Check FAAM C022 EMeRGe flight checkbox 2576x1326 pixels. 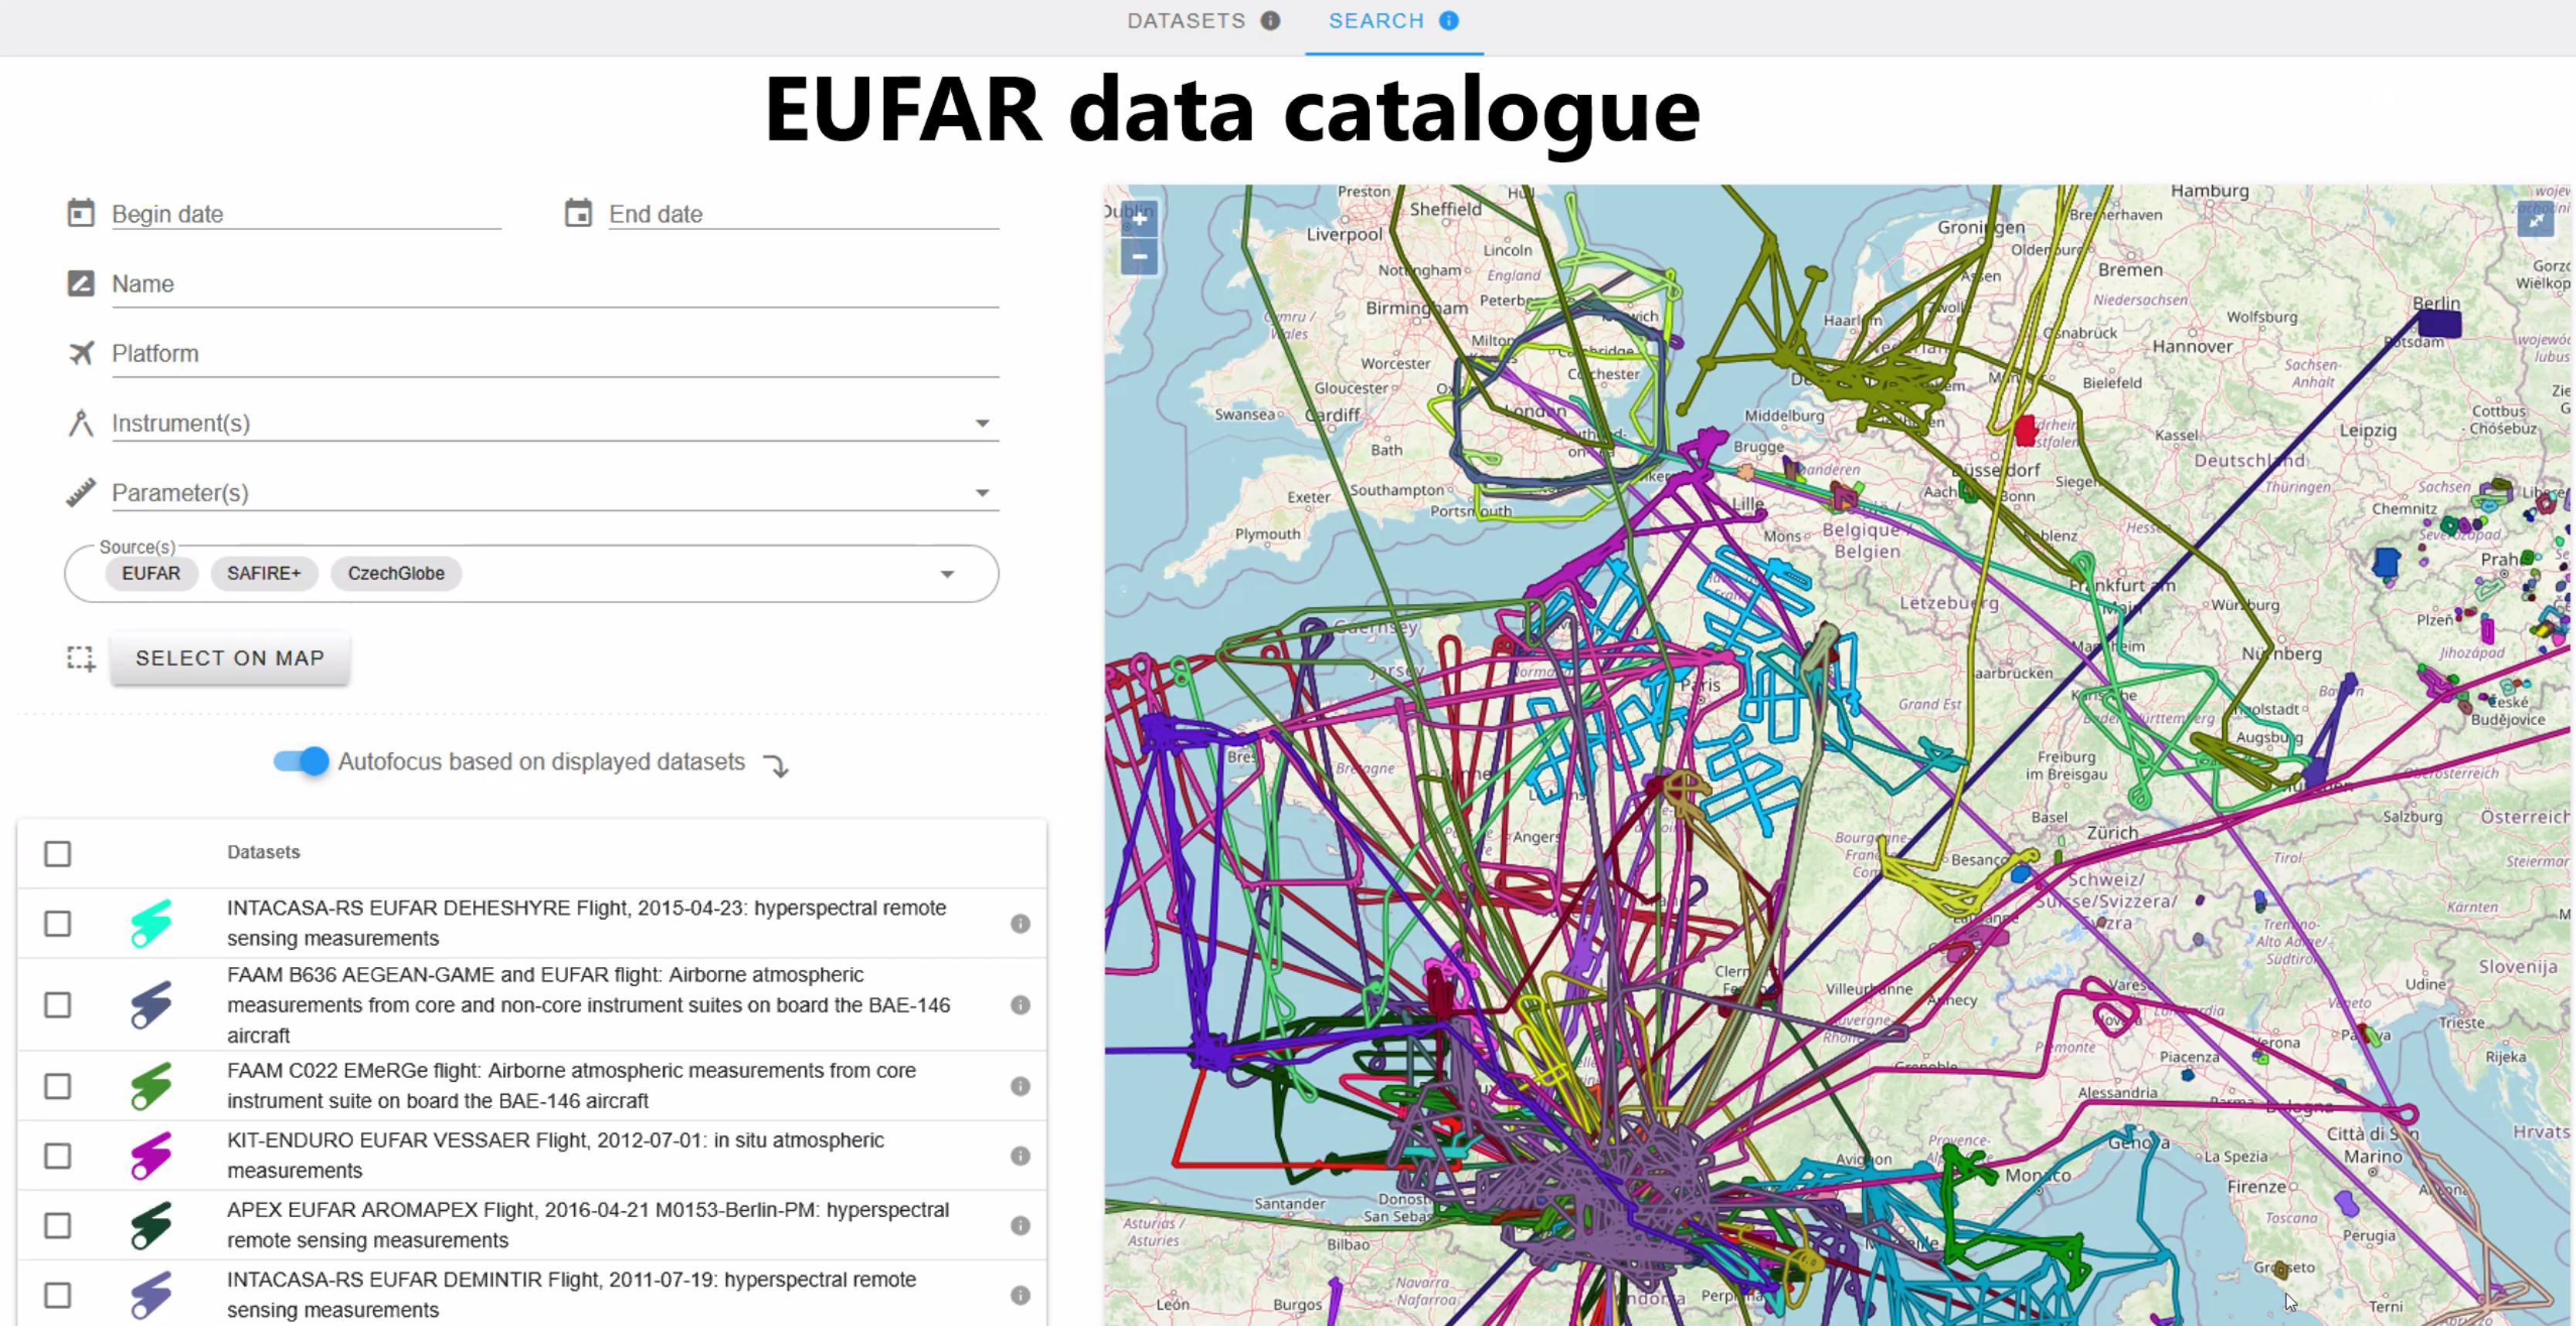[x=58, y=1086]
